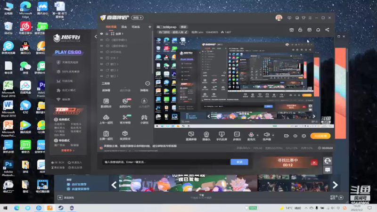Hide the 全屏 1 source with its eye

pyautogui.click(x=101, y=34)
